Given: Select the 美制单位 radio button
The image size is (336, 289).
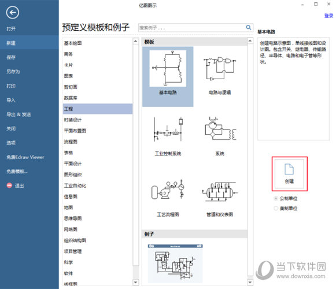Looking at the screenshot, I should [x=276, y=208].
